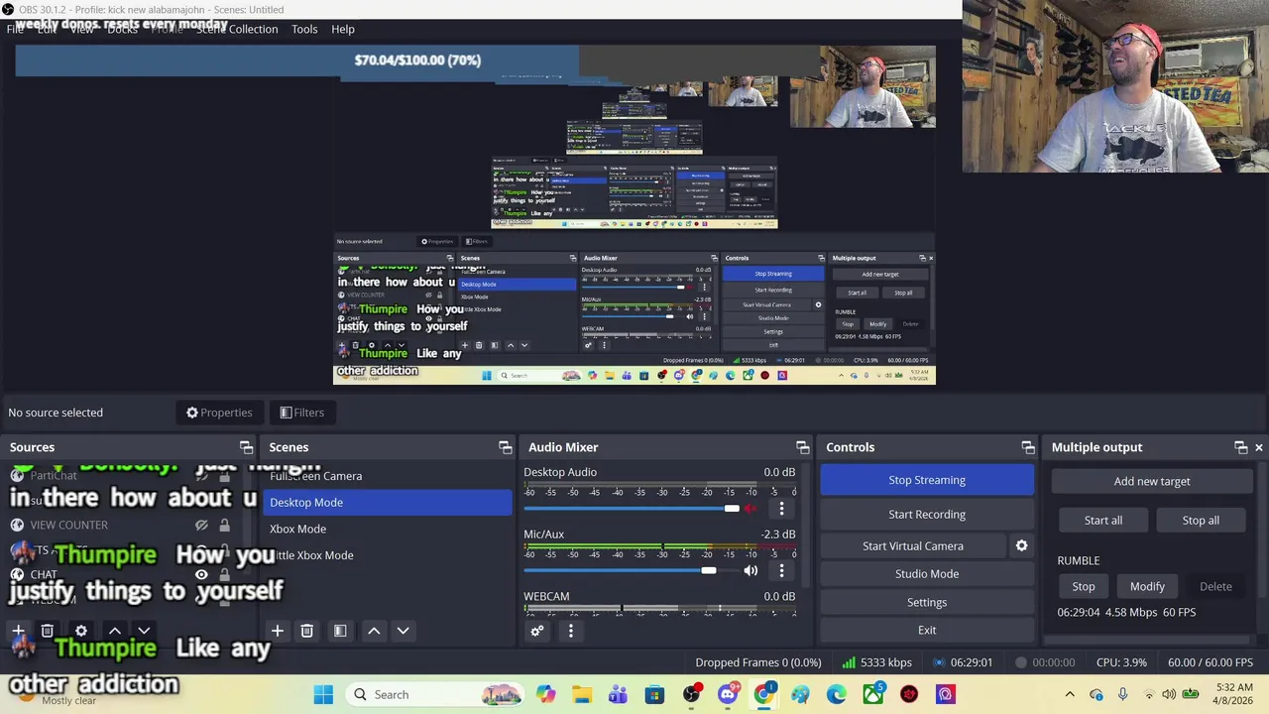The width and height of the screenshot is (1269, 714).
Task: Open scene filters icon in Scenes toolbar
Action: click(x=340, y=631)
